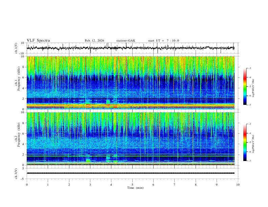Click the "ch.1(V)" waveform axis label
Viewport: 268px width, 207px height.
[16, 48]
